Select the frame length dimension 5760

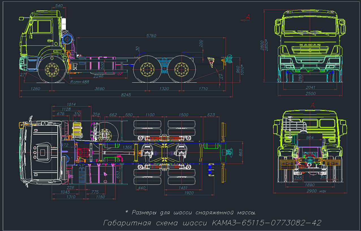(151, 36)
